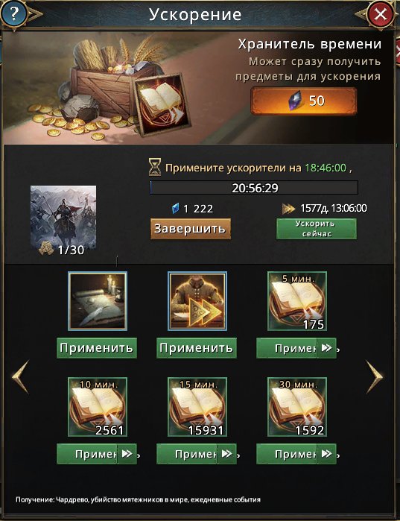Apply the scroll and quill item
Image resolution: width=400 pixels, height=521 pixels.
(x=97, y=348)
